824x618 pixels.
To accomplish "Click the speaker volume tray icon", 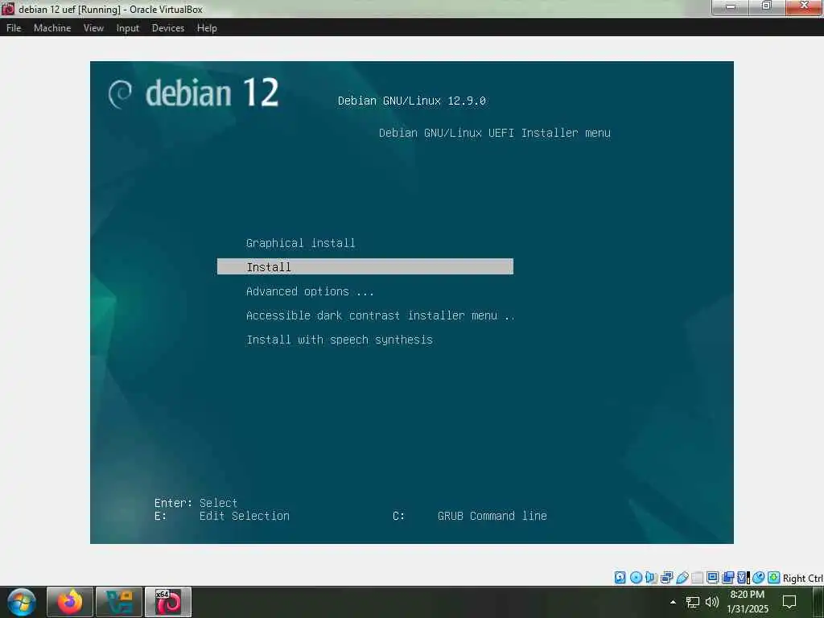I will click(x=712, y=602).
